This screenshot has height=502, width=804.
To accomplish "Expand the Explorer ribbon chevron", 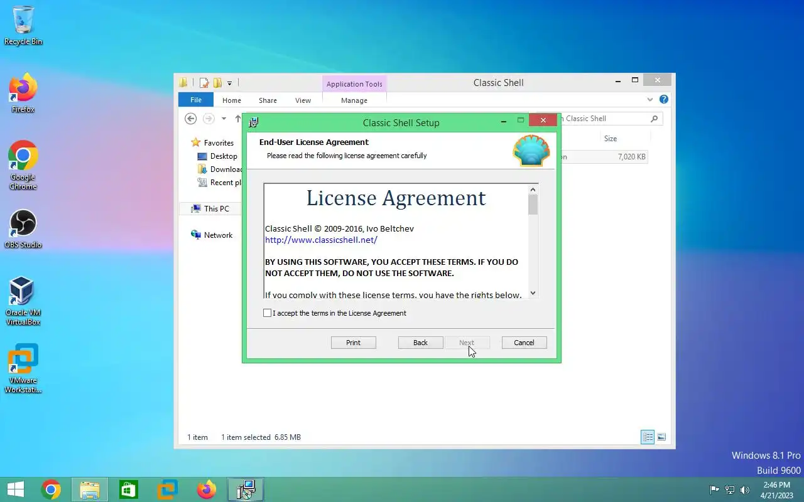I will coord(650,100).
